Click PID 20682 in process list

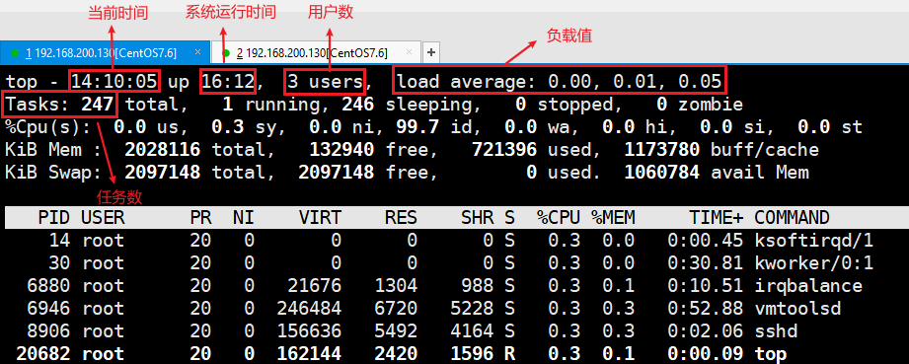coord(42,353)
